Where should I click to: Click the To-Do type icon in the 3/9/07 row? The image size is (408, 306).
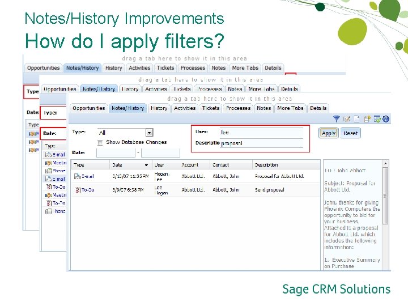point(78,190)
